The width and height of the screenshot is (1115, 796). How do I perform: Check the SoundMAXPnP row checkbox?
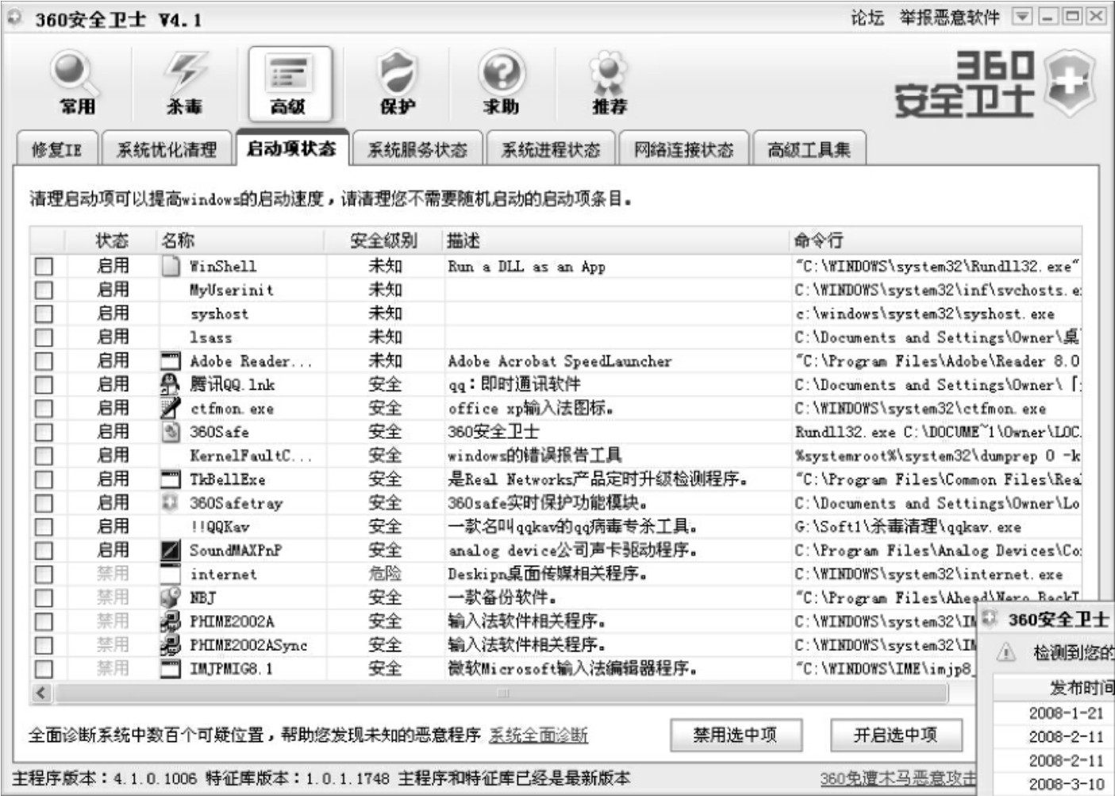coord(44,551)
